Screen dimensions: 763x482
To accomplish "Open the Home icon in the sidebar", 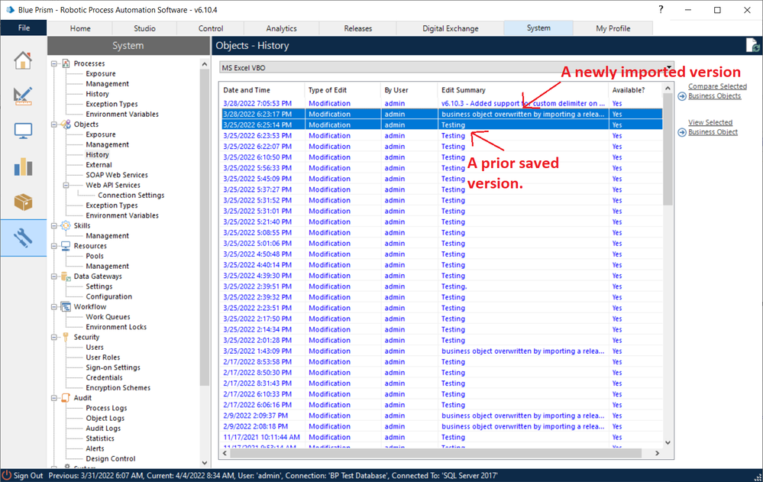I will pyautogui.click(x=23, y=60).
